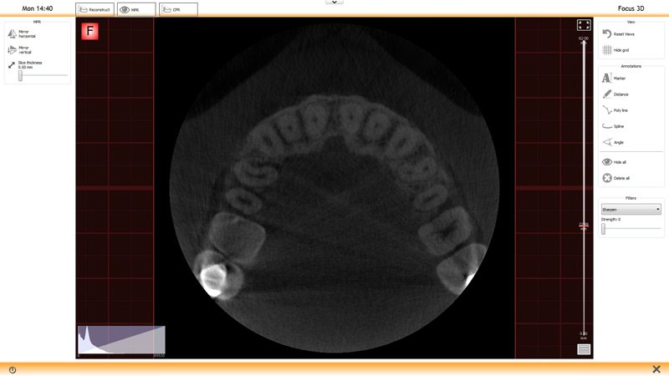
Task: Click the Slice thickness slider handle
Action: (x=20, y=76)
